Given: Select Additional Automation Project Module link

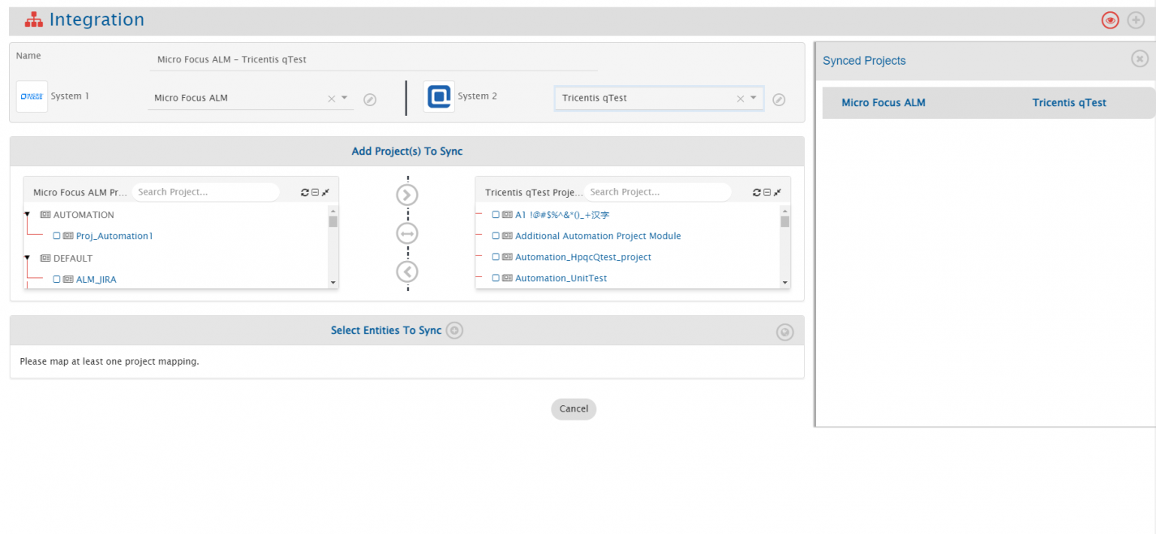Looking at the screenshot, I should click(x=598, y=237).
